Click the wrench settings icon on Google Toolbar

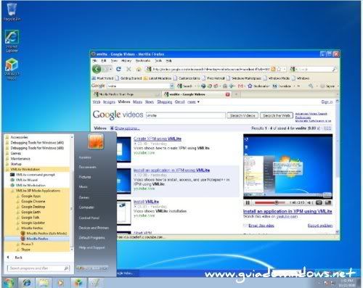[311, 86]
